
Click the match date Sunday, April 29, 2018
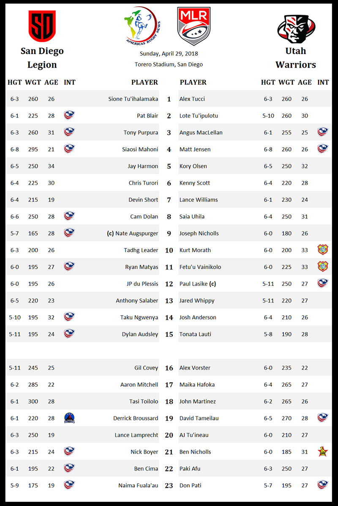tap(169, 54)
